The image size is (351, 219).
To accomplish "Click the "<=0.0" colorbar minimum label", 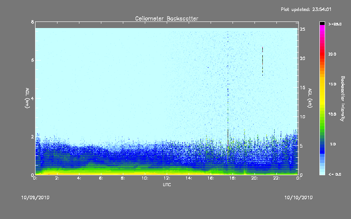I will (x=335, y=174).
